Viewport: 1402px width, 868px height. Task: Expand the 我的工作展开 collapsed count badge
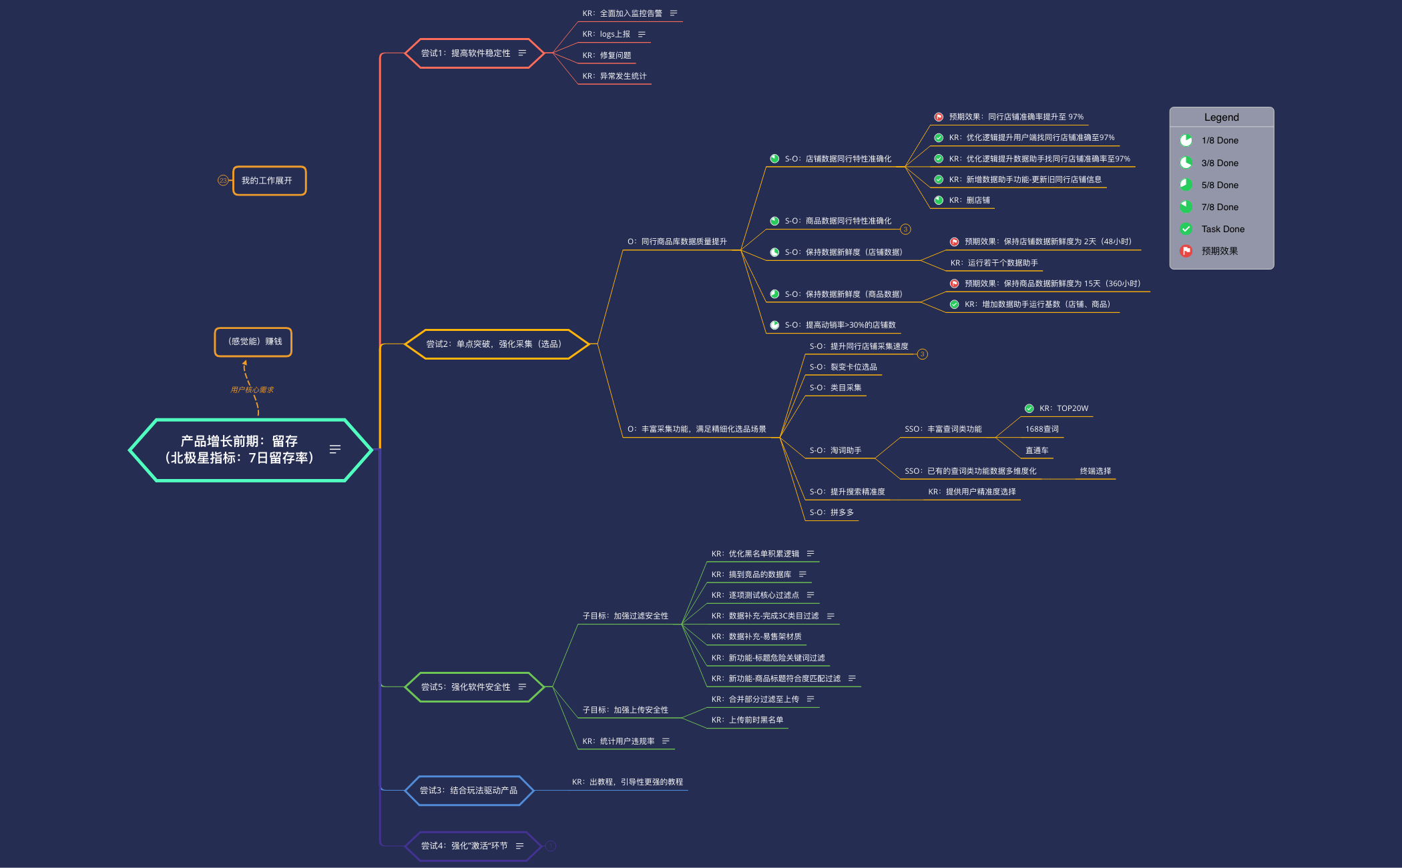point(223,181)
